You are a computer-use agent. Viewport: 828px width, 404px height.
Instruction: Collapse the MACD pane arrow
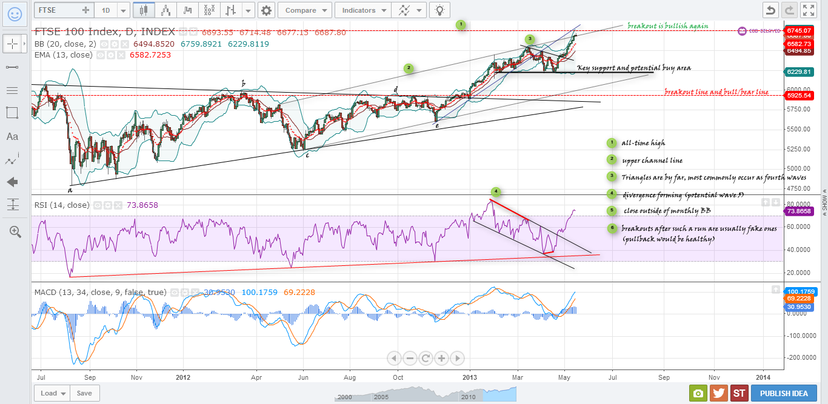click(x=776, y=290)
